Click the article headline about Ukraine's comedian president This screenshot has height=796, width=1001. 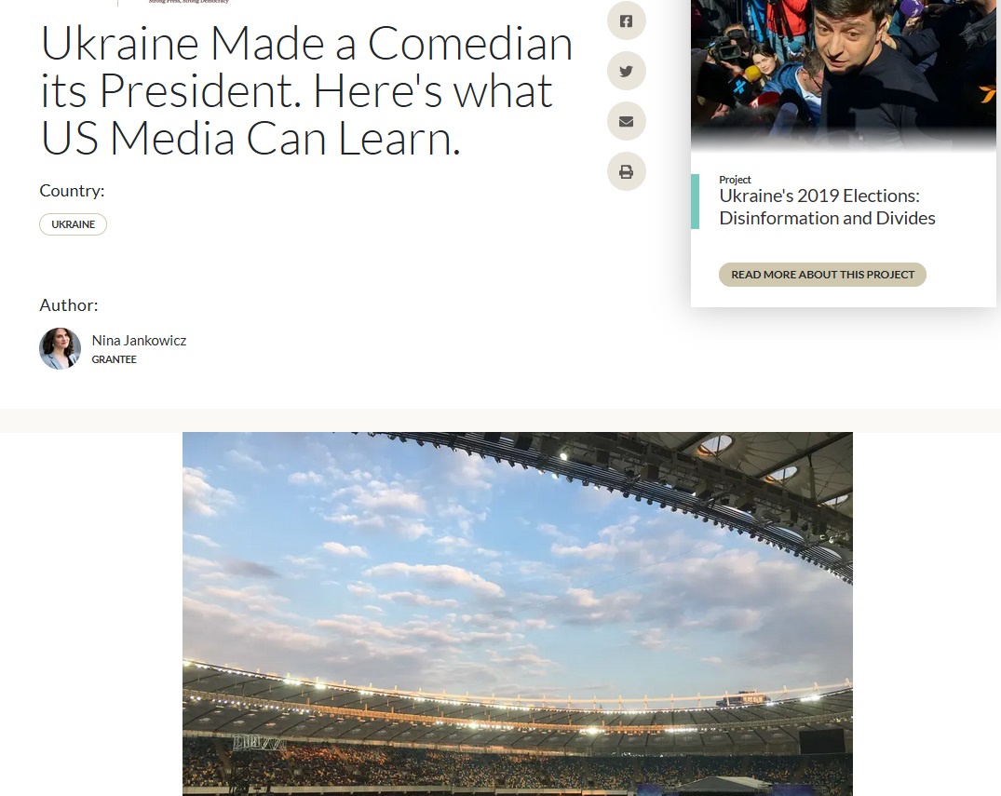coord(306,90)
